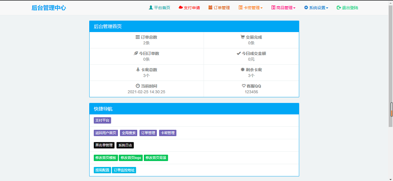
Task: Click the 后台管理中心 brand title link
Action: pyautogui.click(x=49, y=8)
